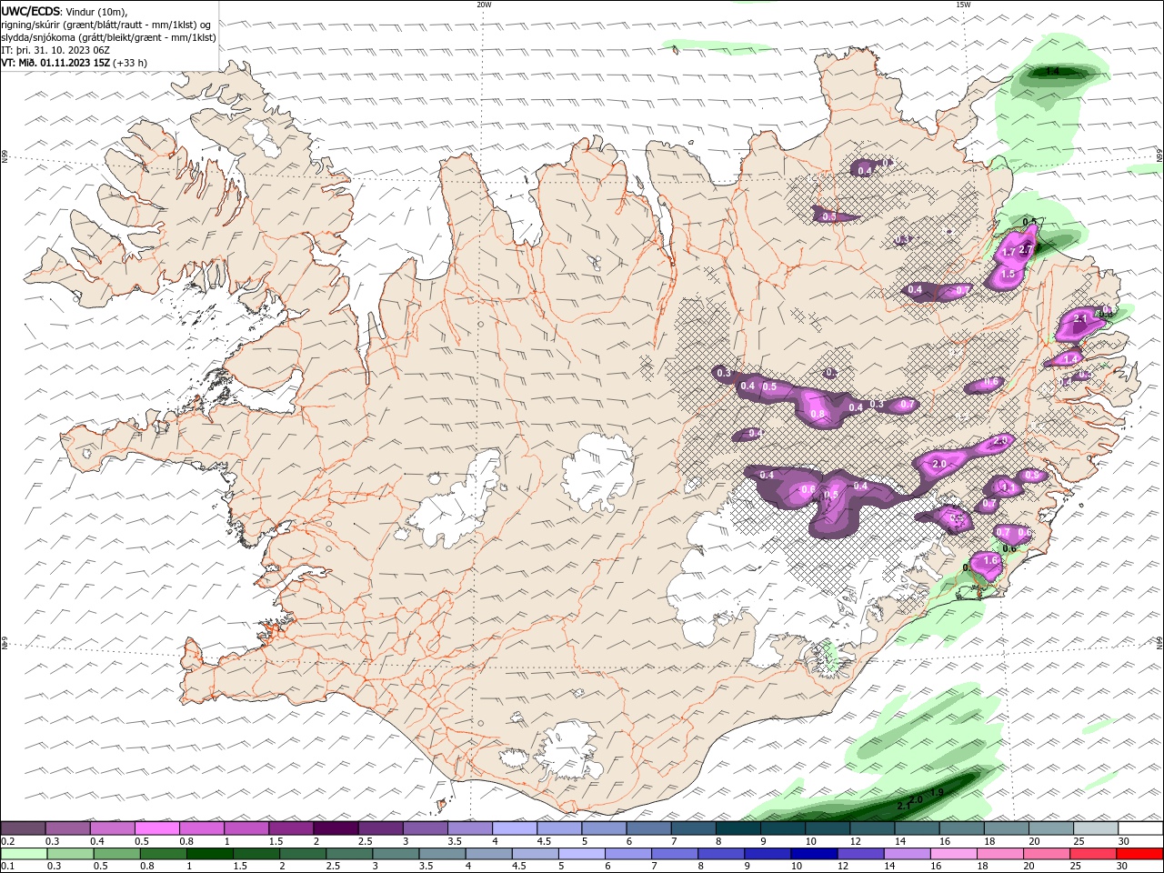Viewport: 1164px width, 873px height.
Task: Select the dark teal swatch between 8 and 9 in the upper legend row
Action: 738,828
